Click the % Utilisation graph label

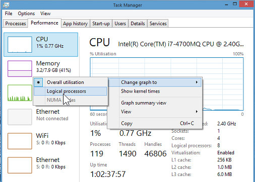tap(103, 54)
